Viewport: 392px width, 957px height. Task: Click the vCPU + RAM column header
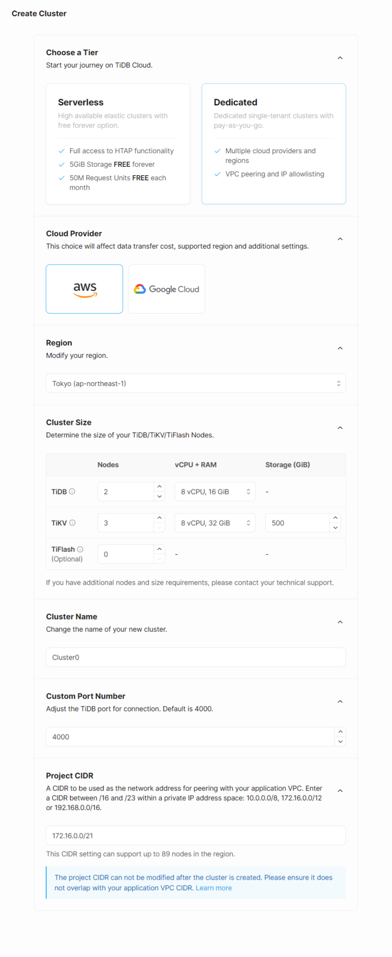click(196, 465)
